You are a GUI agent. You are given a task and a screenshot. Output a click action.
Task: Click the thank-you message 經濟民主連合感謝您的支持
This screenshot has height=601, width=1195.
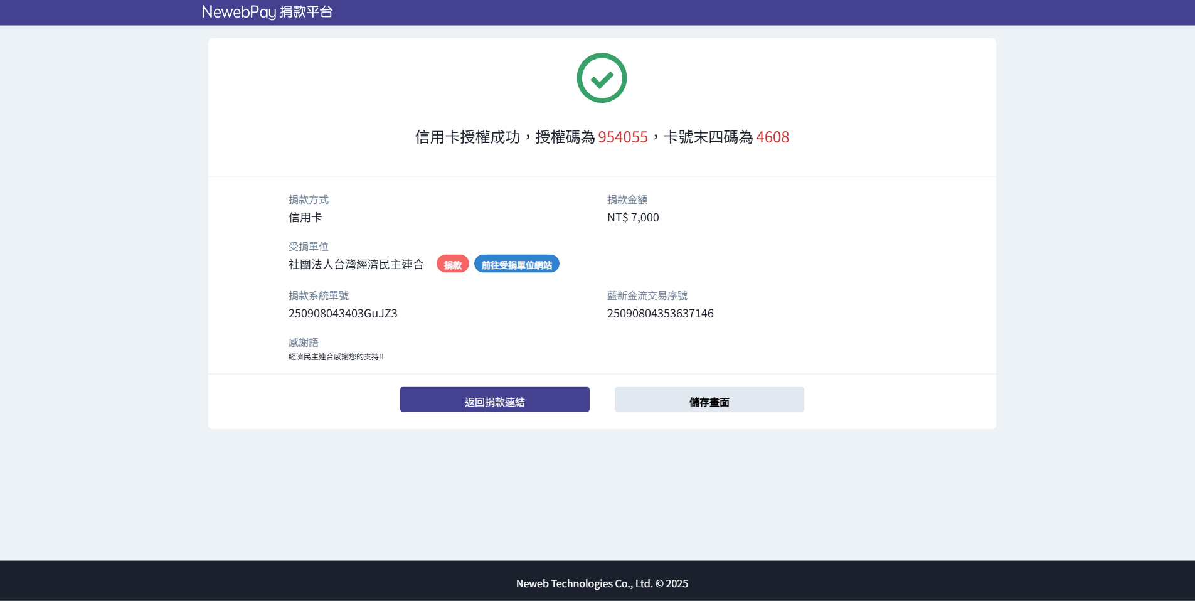pyautogui.click(x=336, y=357)
